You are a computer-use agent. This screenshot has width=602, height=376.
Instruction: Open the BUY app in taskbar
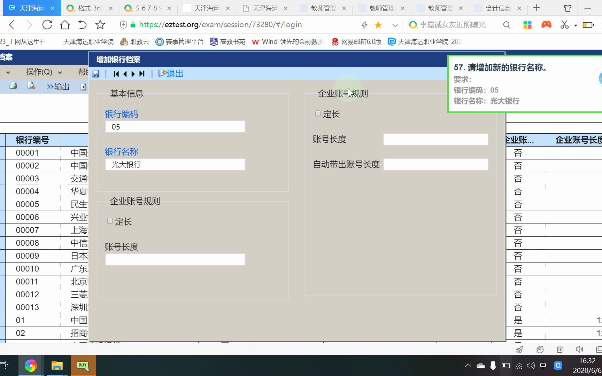coord(83,366)
